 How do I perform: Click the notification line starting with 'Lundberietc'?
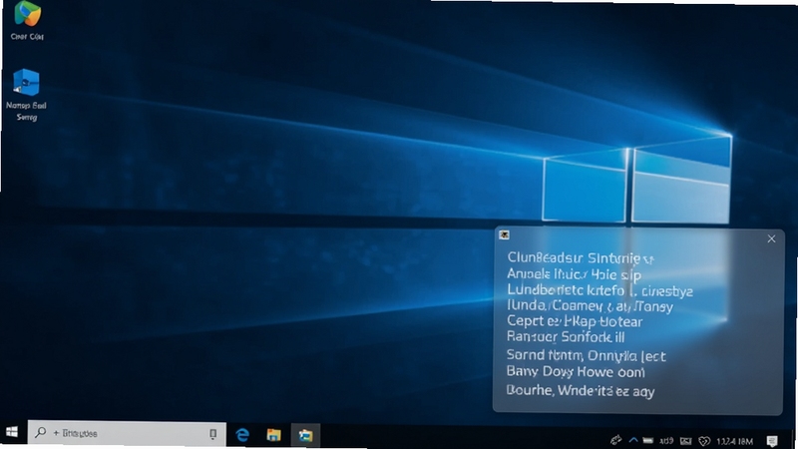point(600,291)
